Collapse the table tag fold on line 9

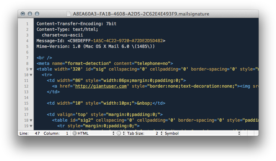[x=31, y=69]
